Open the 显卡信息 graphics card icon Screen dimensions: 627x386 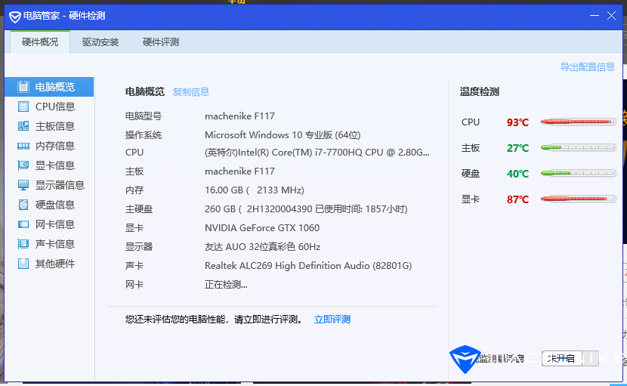[x=23, y=165]
